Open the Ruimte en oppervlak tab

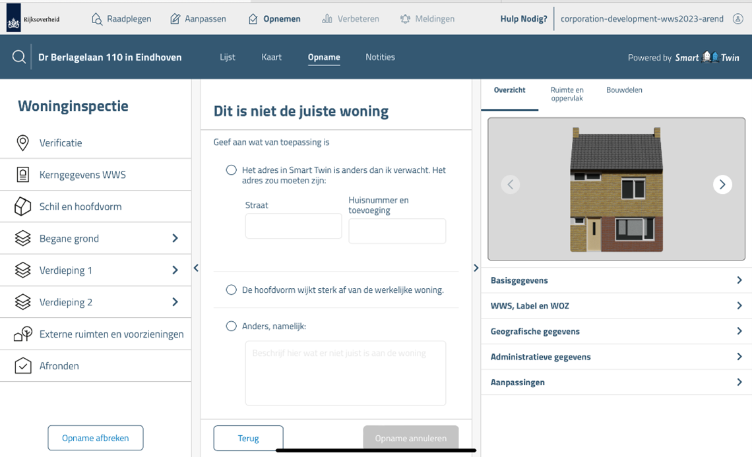tap(567, 94)
